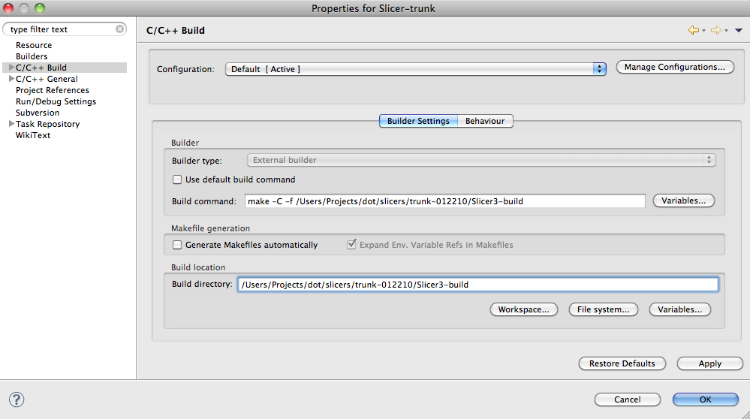Image resolution: width=750 pixels, height=419 pixels.
Task: Click the File system button
Action: click(x=603, y=309)
